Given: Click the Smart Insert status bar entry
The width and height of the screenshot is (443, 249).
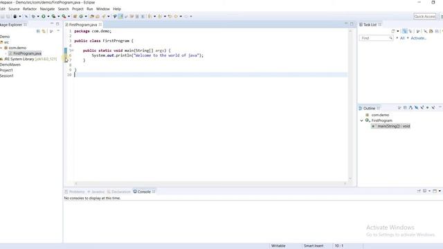Looking at the screenshot, I should point(314,246).
